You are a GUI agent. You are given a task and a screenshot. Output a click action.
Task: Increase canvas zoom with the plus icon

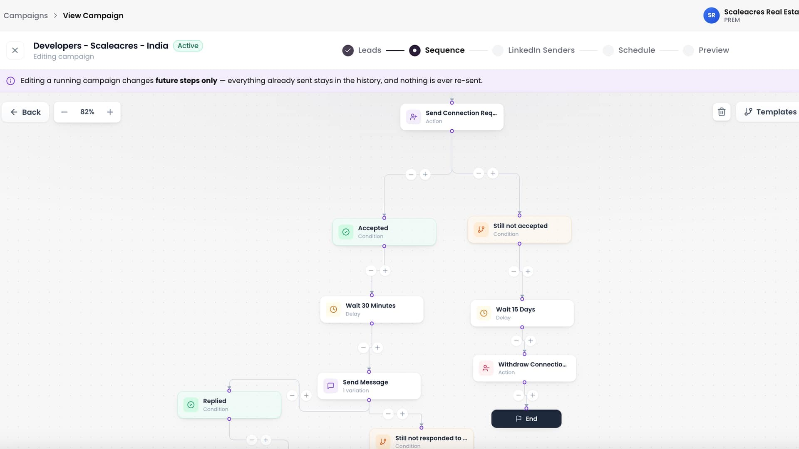tap(110, 112)
